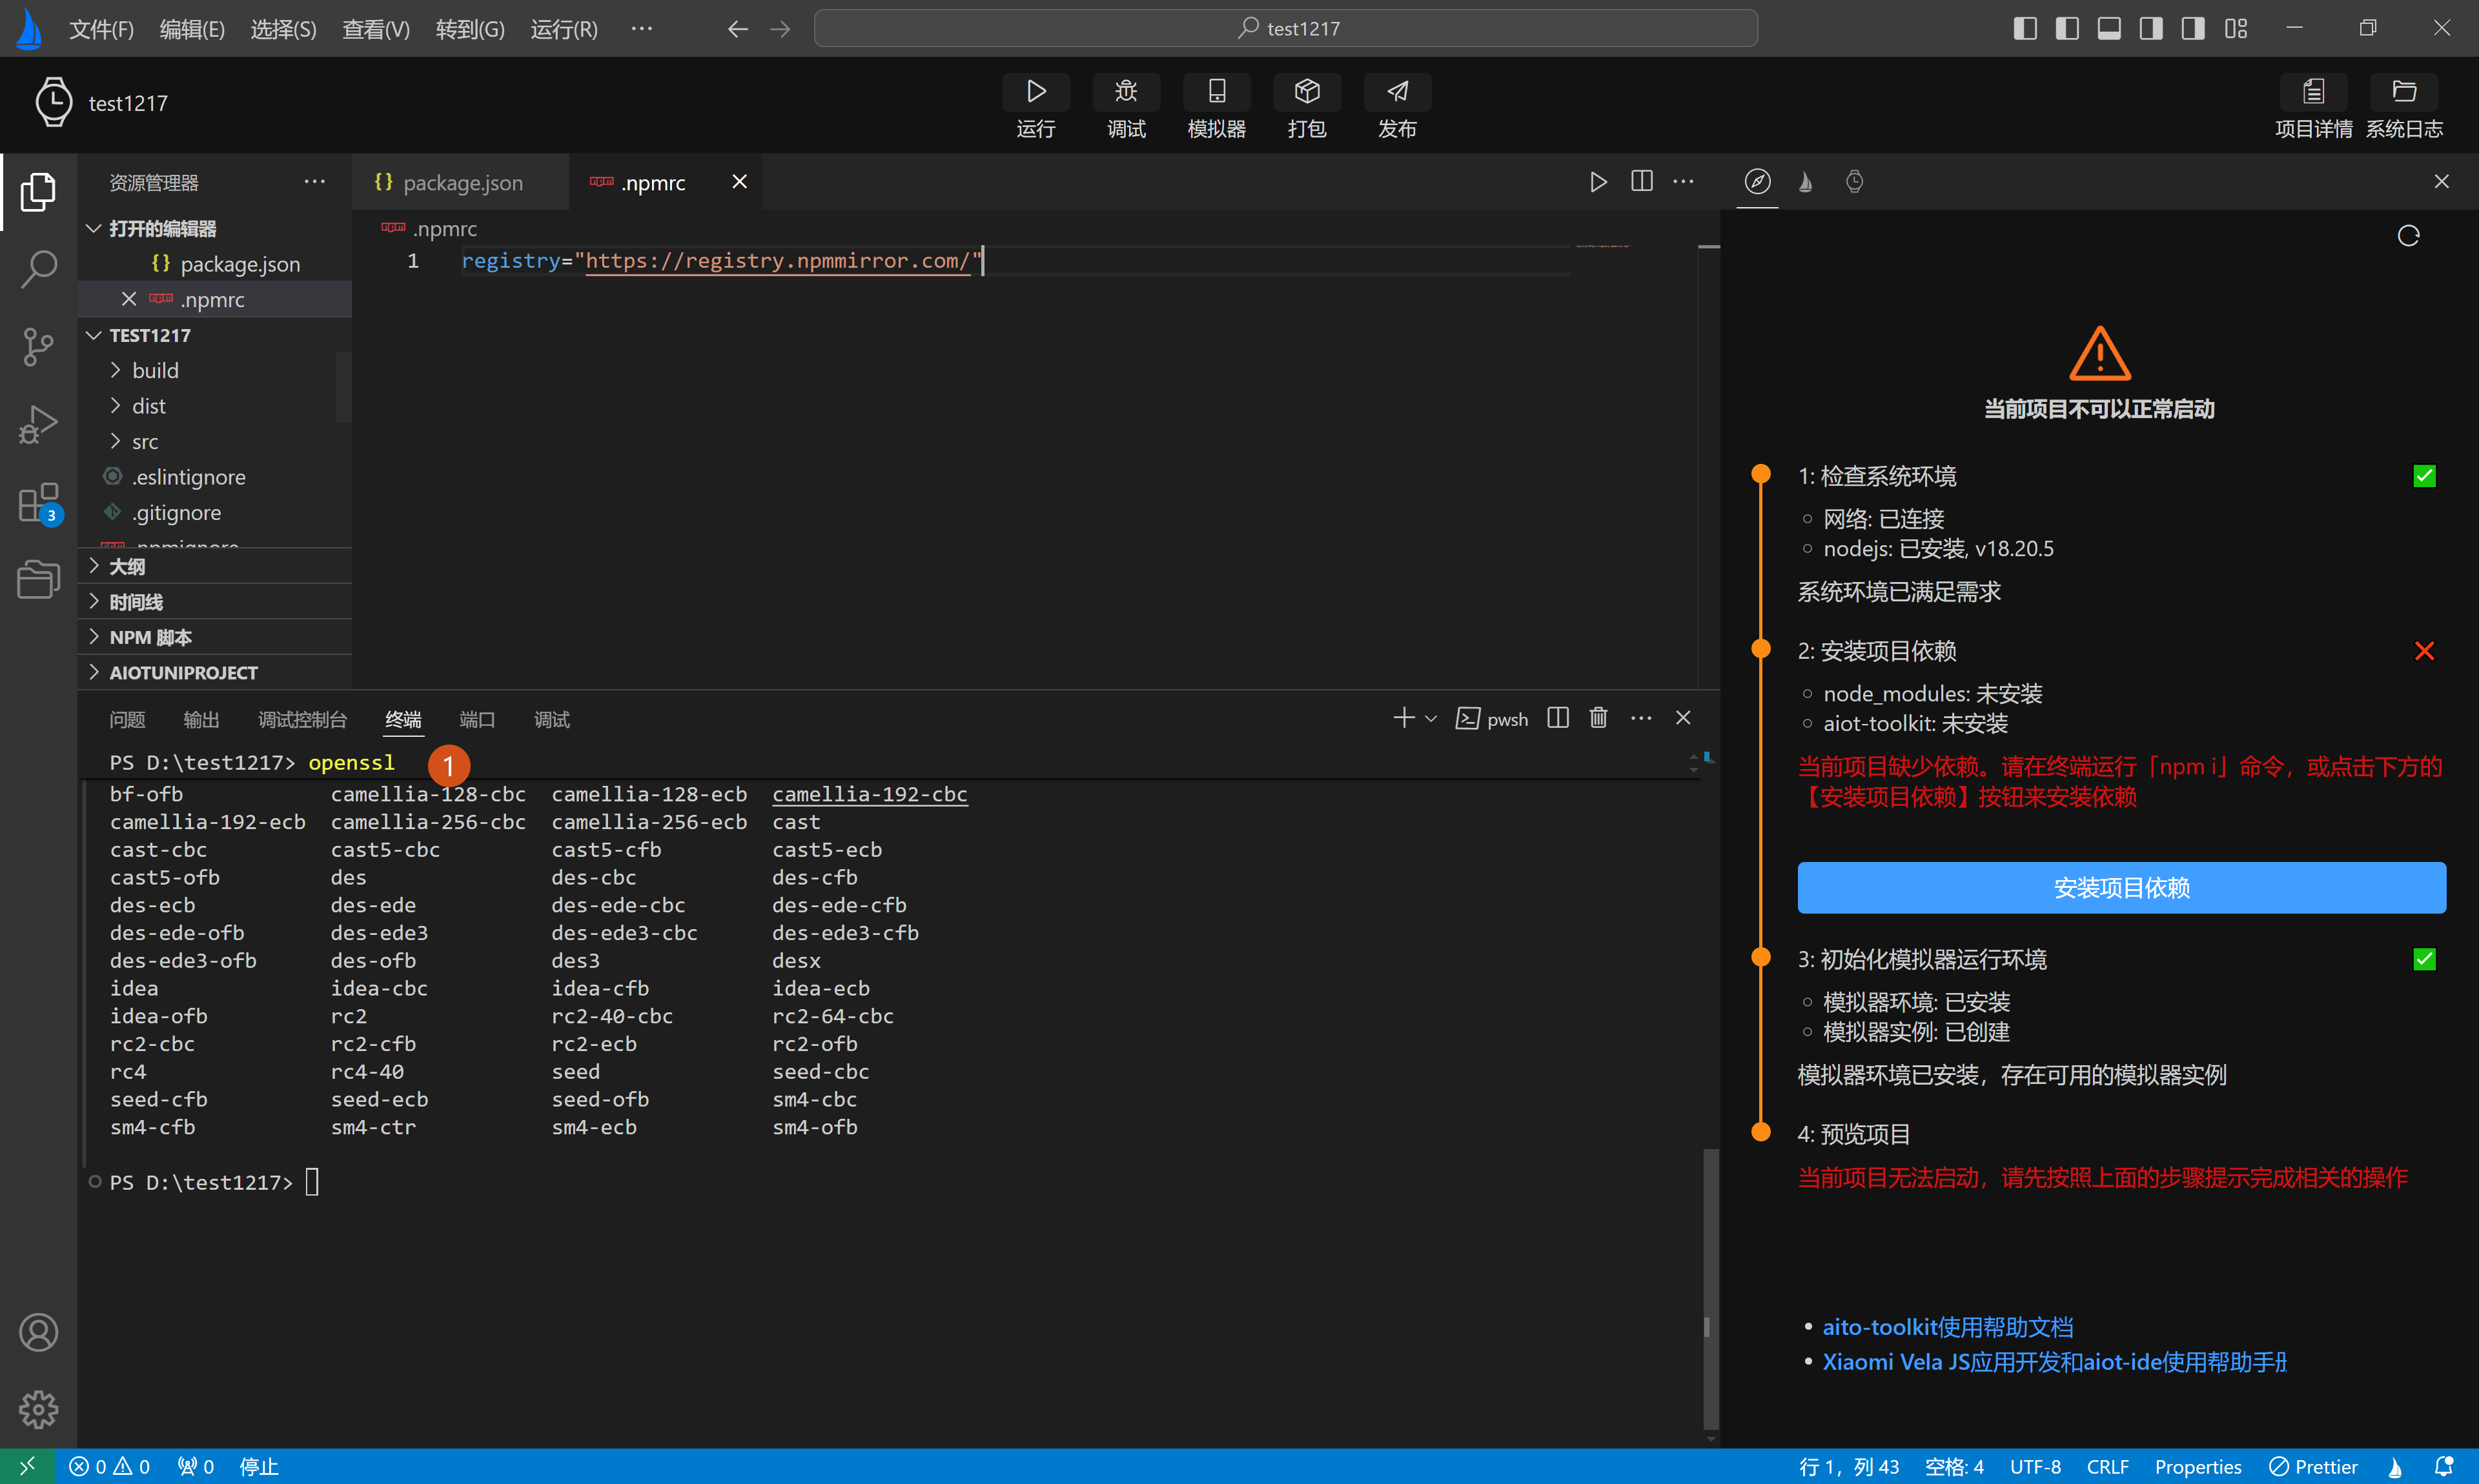Open the 调试 debug tool
Viewport: 2479px width, 1484px height.
[x=1125, y=92]
